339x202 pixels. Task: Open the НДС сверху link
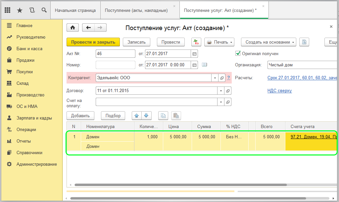point(279,90)
